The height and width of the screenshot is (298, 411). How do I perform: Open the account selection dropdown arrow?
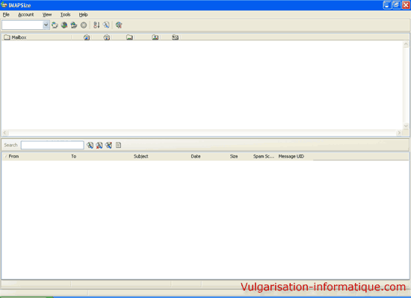click(x=46, y=25)
